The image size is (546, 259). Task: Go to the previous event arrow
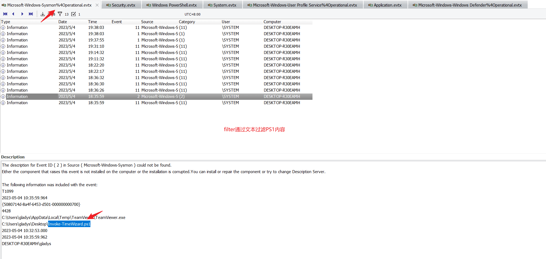point(13,14)
